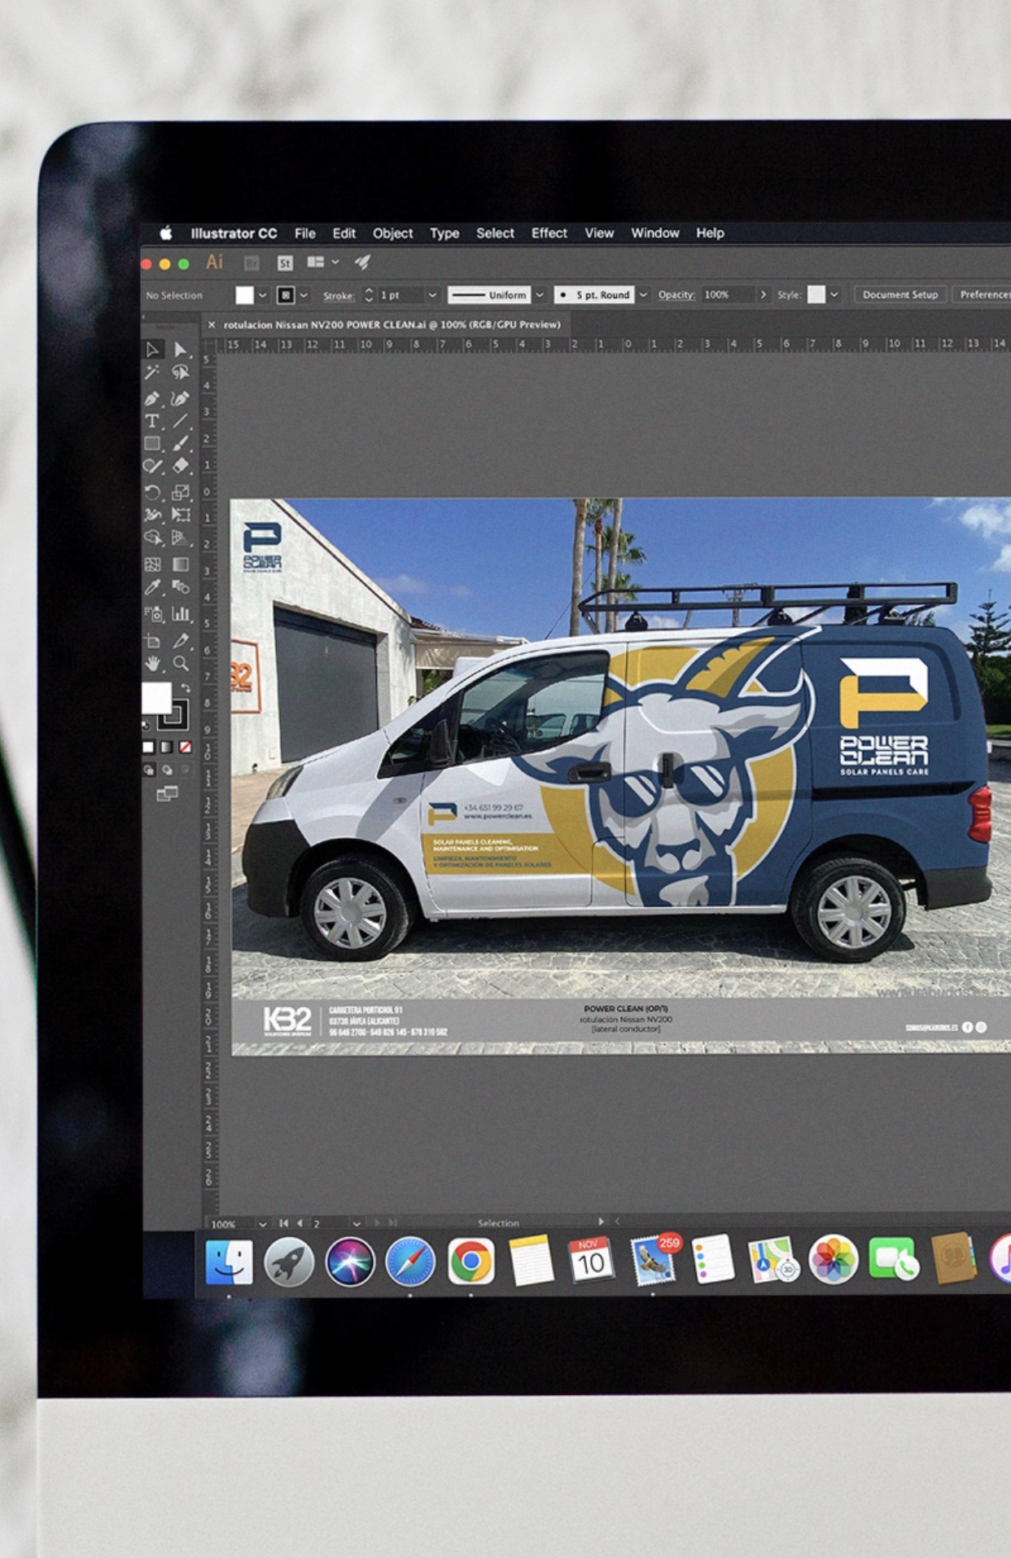1011x1558 pixels.
Task: Open the Type menu
Action: pyautogui.click(x=444, y=233)
